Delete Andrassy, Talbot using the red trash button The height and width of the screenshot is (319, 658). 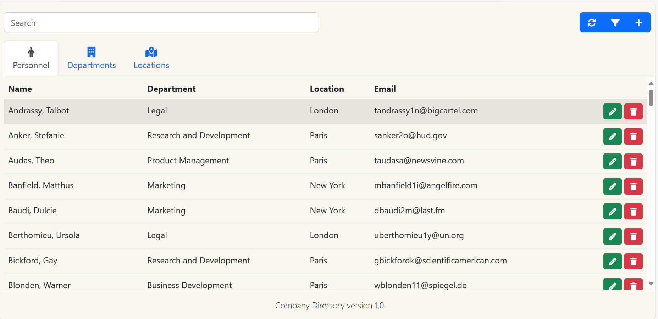point(633,112)
